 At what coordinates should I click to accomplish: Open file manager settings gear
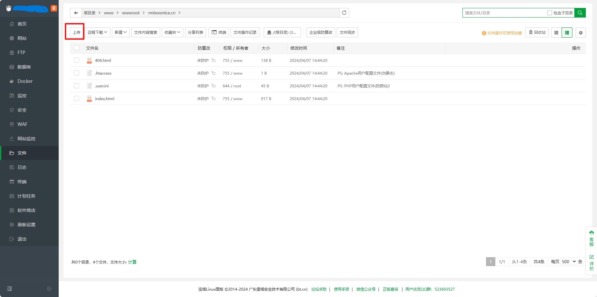pos(581,33)
